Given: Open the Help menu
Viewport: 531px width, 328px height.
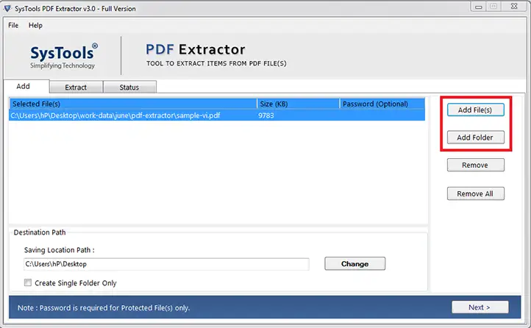Looking at the screenshot, I should tap(35, 26).
